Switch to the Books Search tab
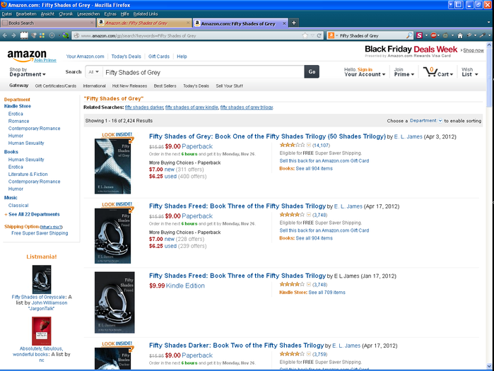 [x=46, y=23]
